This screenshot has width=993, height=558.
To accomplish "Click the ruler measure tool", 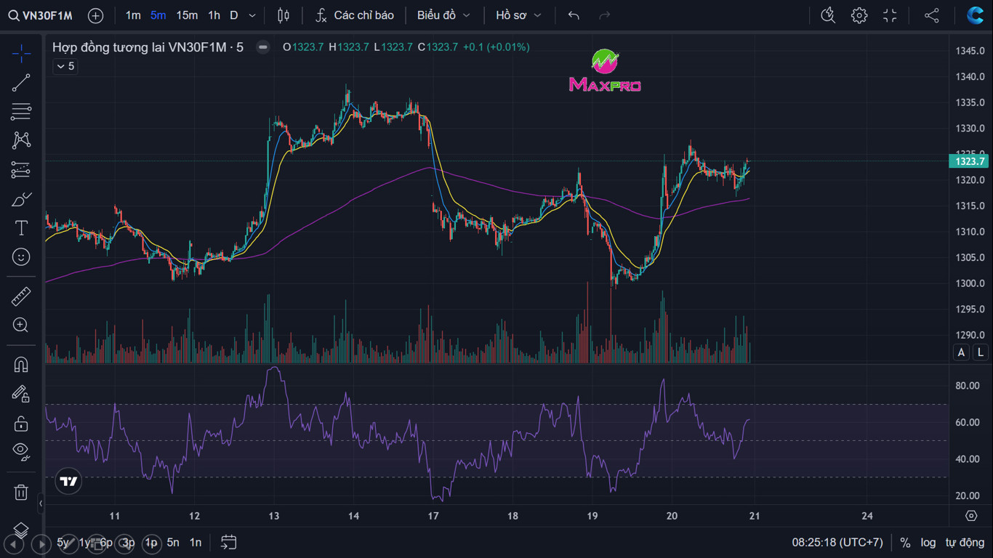I will coord(21,296).
